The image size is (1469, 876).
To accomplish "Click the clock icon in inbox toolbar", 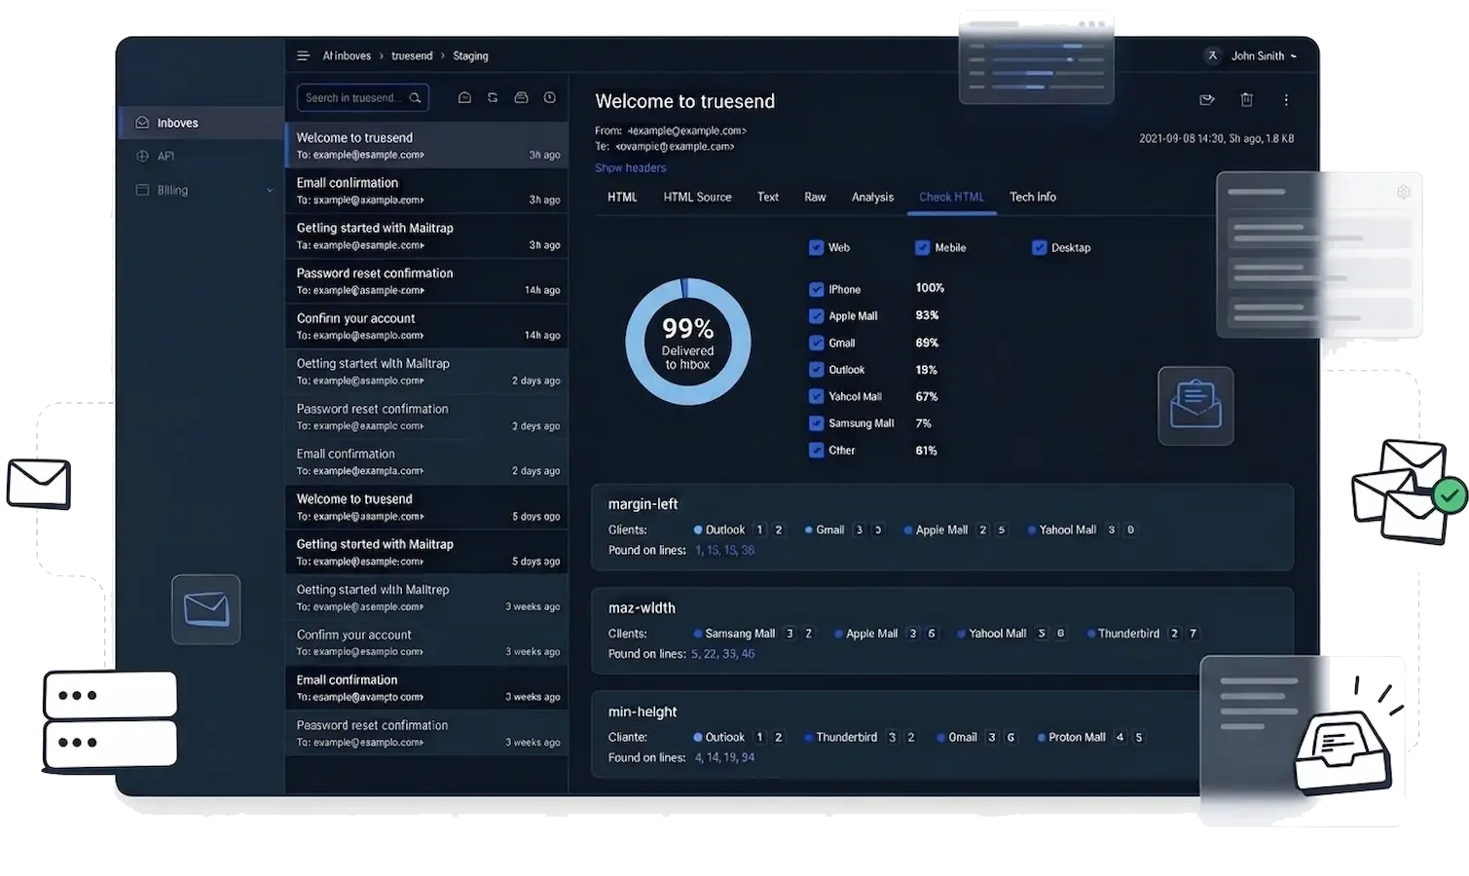I will pos(550,97).
